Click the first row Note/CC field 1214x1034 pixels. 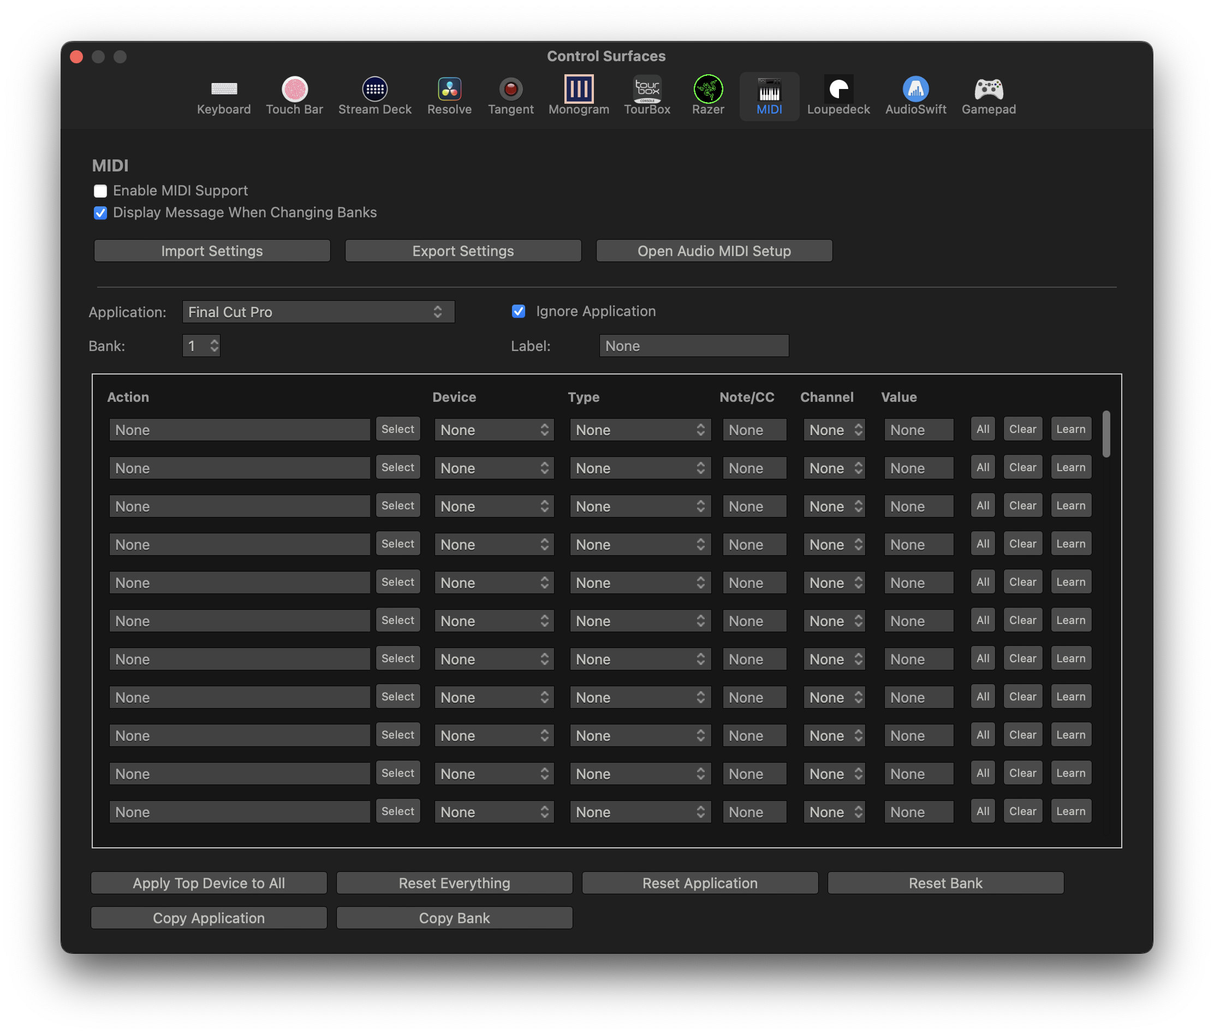point(754,430)
